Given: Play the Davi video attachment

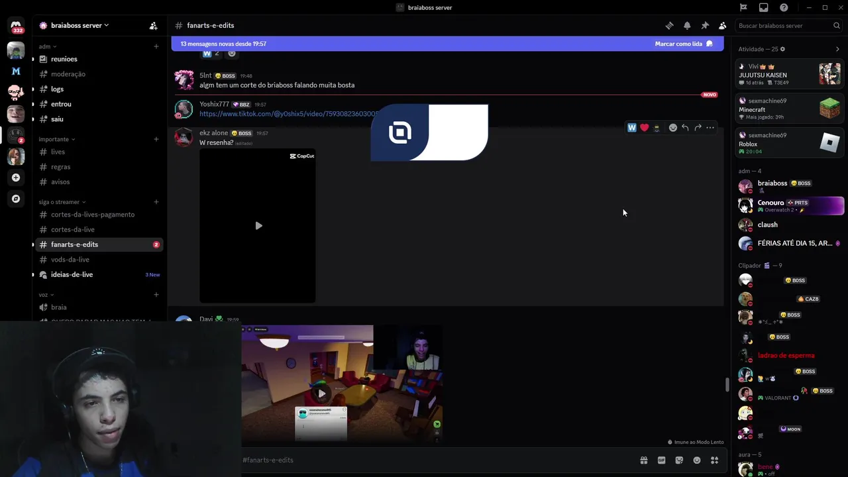Looking at the screenshot, I should click(x=321, y=394).
